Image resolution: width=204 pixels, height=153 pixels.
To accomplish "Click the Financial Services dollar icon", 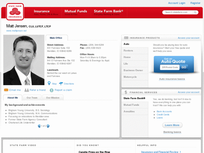I will tap(126, 92).
